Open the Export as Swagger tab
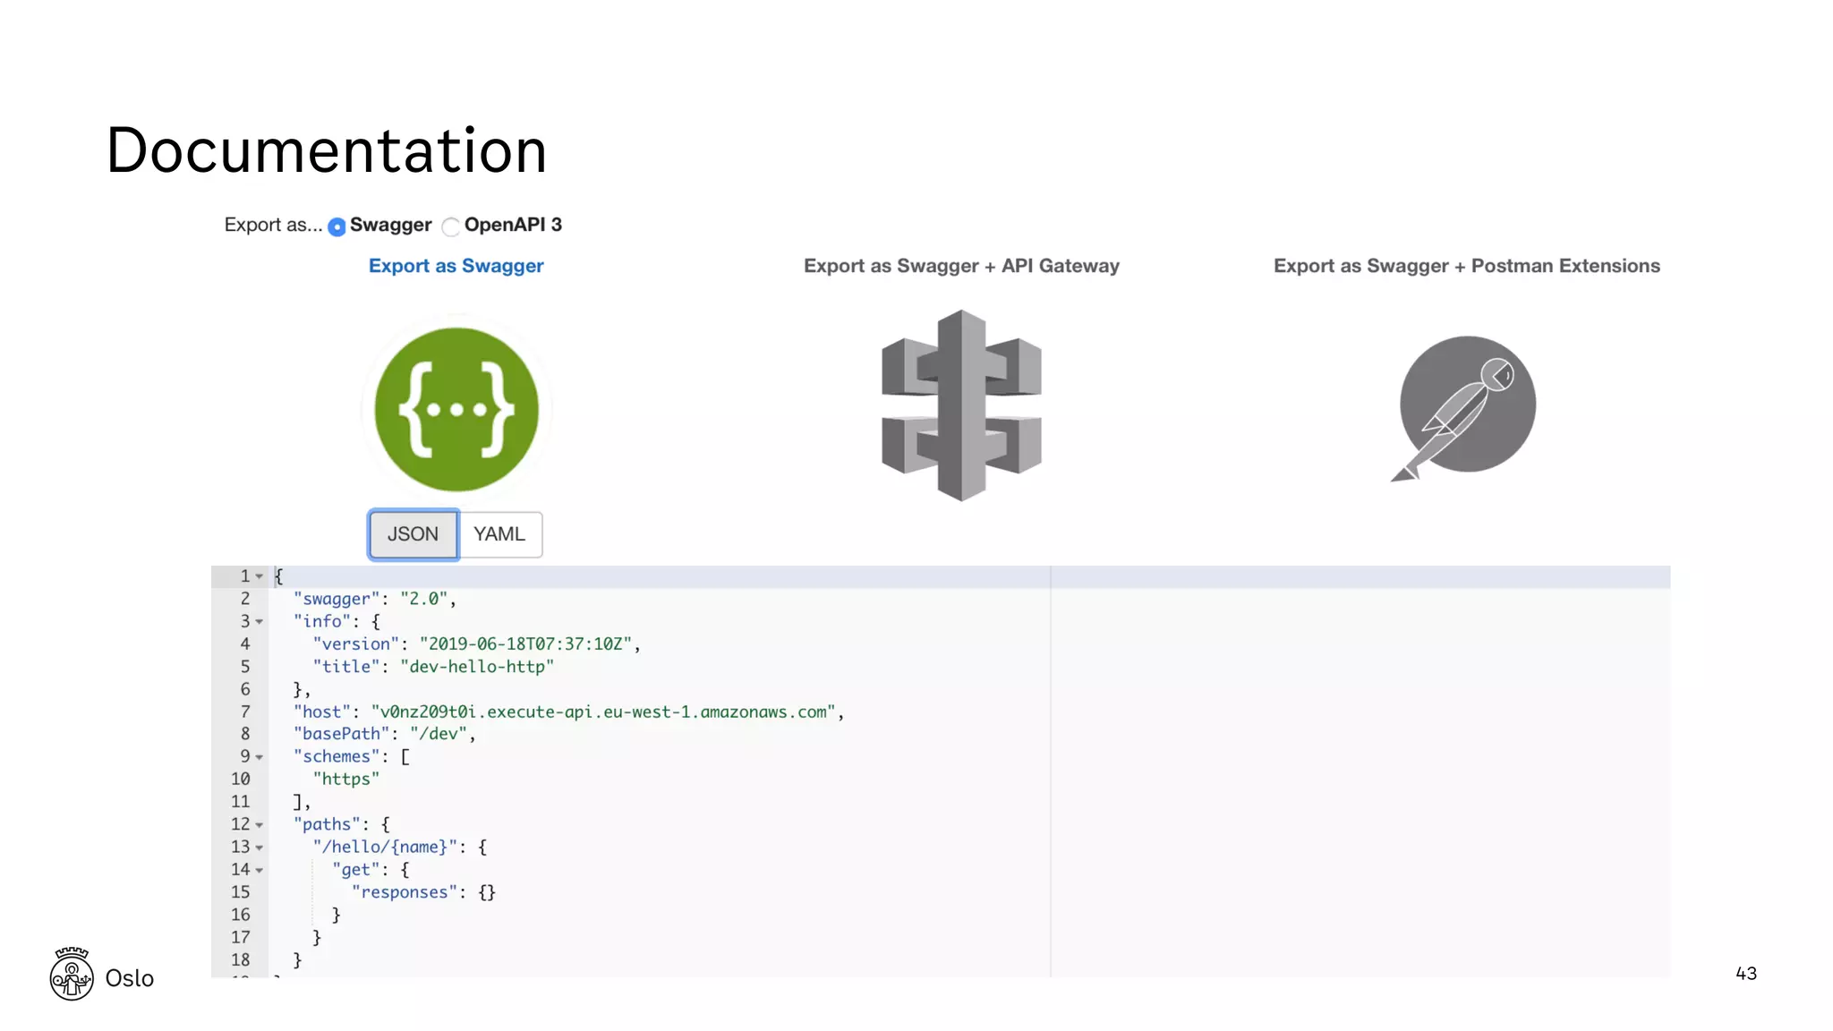The height and width of the screenshot is (1031, 1833). pyautogui.click(x=456, y=266)
